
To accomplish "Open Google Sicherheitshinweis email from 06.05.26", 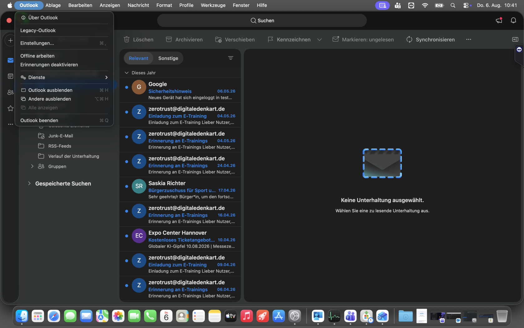I will 180,90.
